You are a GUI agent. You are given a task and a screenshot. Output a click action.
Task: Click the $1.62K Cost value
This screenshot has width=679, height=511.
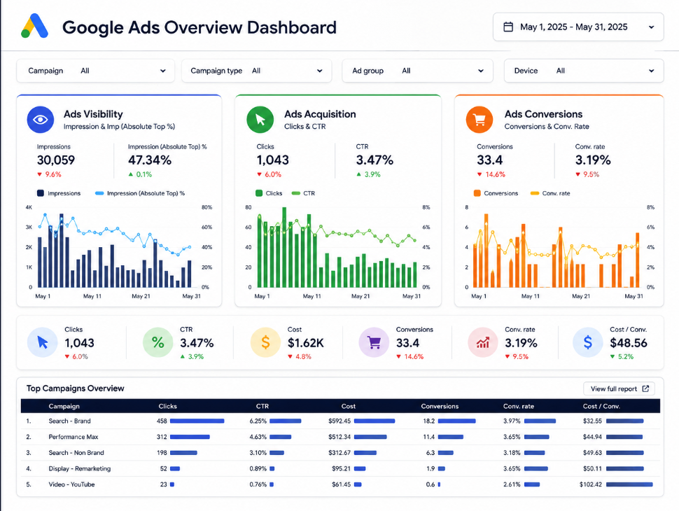click(x=306, y=343)
